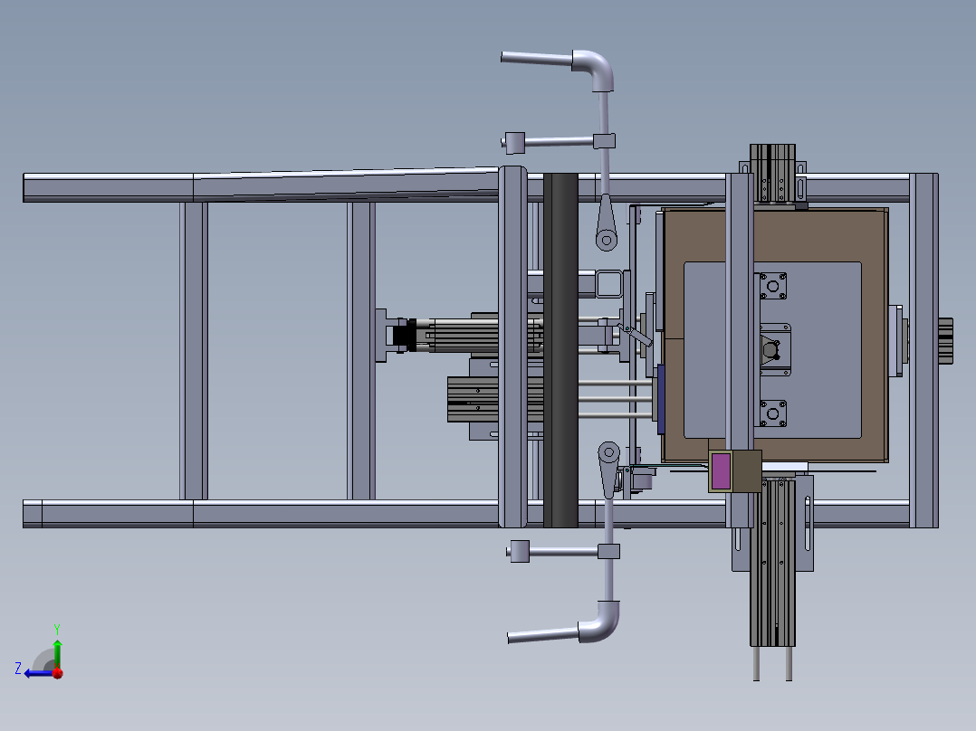The image size is (976, 731).
Task: Select the blue strip left of the brown box
Action: tap(661, 399)
